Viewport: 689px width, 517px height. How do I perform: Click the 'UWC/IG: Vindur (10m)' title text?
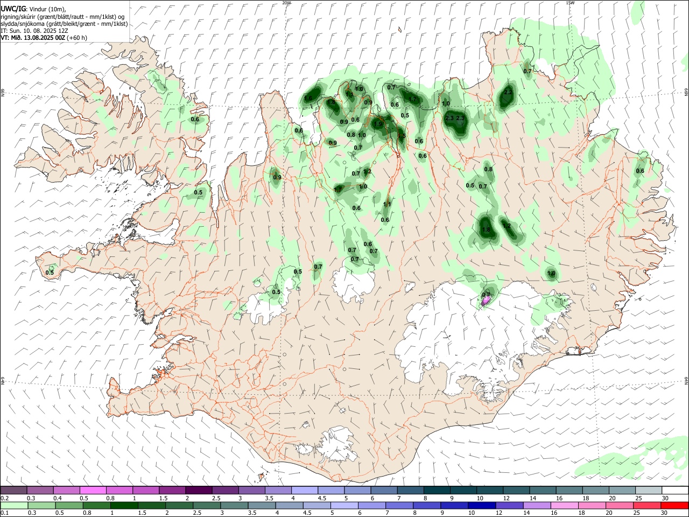click(x=33, y=9)
